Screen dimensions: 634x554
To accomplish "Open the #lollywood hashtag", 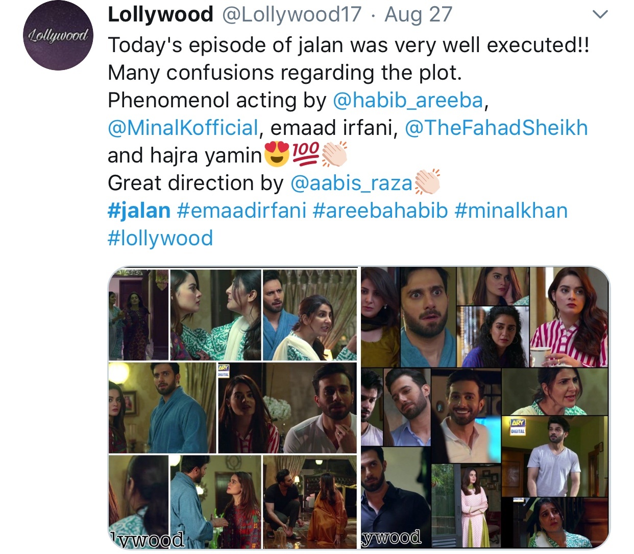I will click(x=160, y=238).
